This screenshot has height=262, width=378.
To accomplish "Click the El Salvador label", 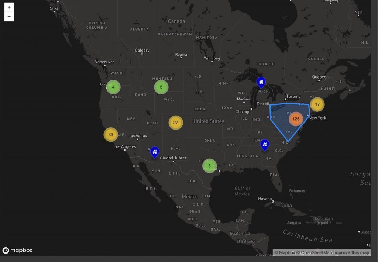I will click(x=246, y=241).
